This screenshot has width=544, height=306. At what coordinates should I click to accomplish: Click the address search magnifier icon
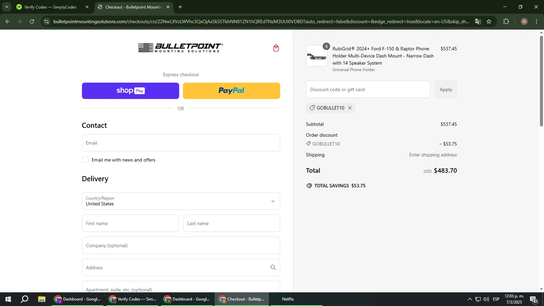pos(273,268)
